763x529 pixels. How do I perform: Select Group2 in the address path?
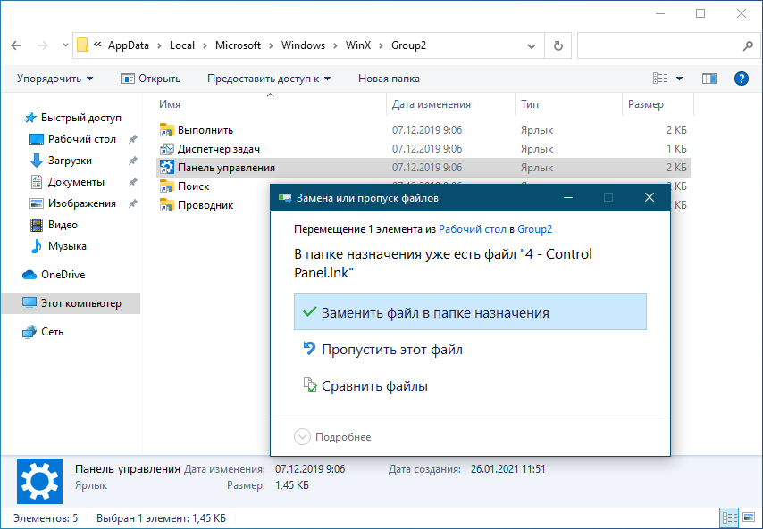point(409,45)
